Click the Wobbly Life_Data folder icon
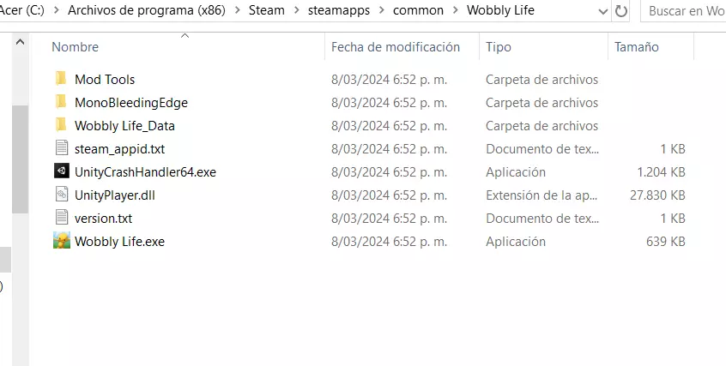Screen dimensions: 726x366 pos(61,125)
